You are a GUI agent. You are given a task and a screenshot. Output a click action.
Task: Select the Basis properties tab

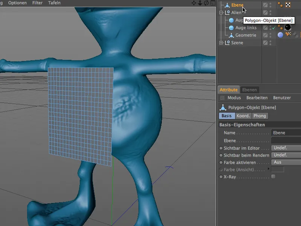(x=227, y=116)
